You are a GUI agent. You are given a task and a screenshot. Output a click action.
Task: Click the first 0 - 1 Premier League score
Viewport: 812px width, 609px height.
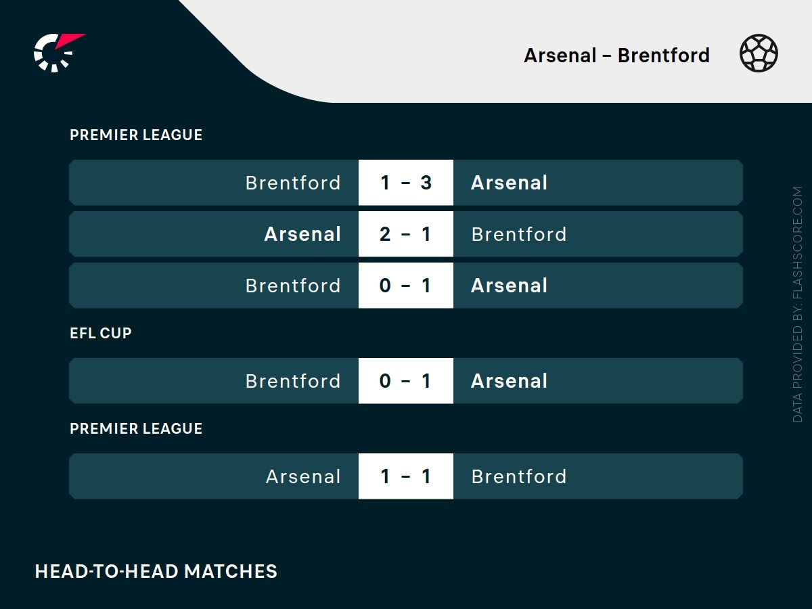405,286
